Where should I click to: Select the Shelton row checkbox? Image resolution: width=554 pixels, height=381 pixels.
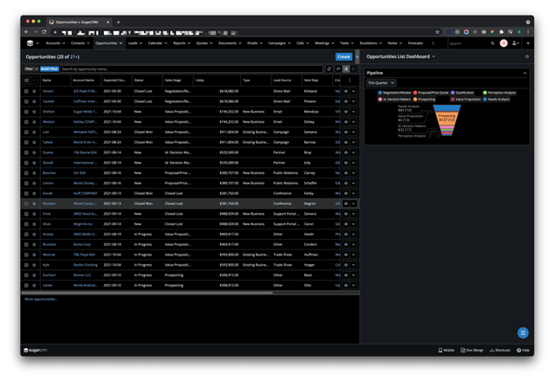coord(27,111)
